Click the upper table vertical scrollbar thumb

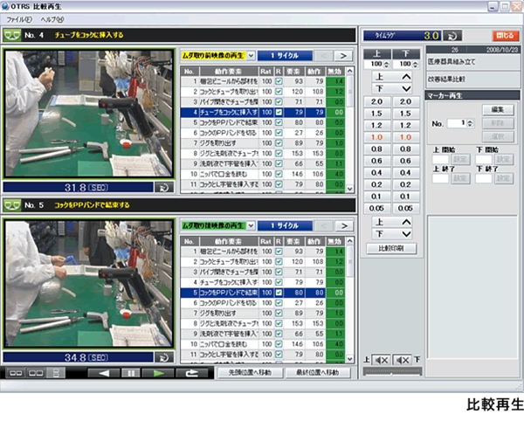coord(349,92)
